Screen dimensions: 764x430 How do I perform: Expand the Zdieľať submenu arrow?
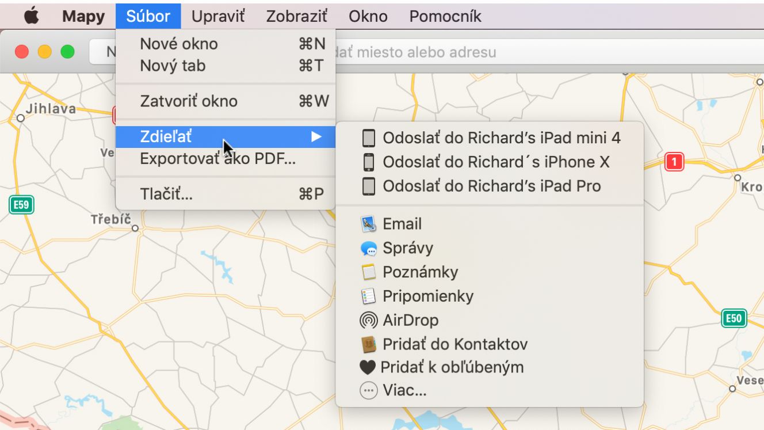tap(316, 137)
